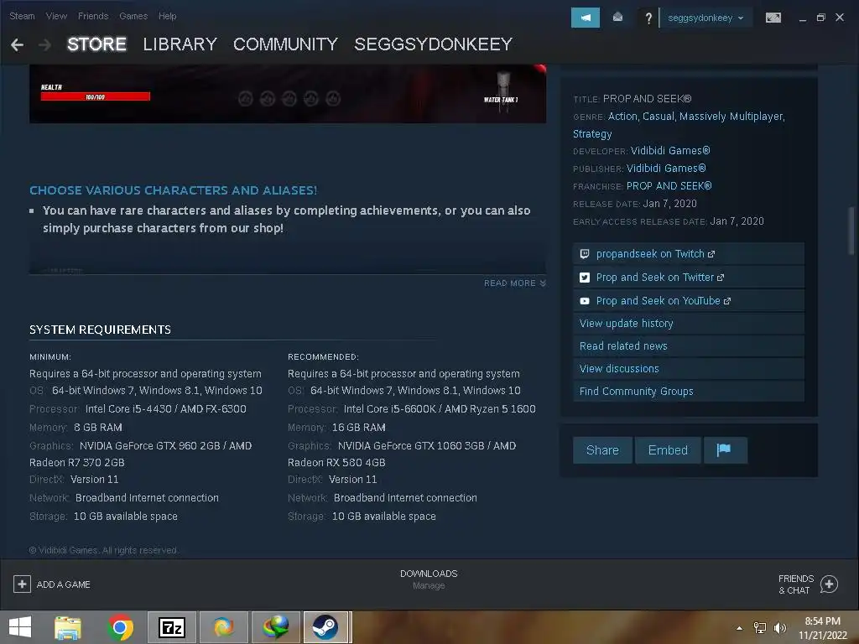Click the Embed button
The width and height of the screenshot is (859, 644).
[667, 450]
